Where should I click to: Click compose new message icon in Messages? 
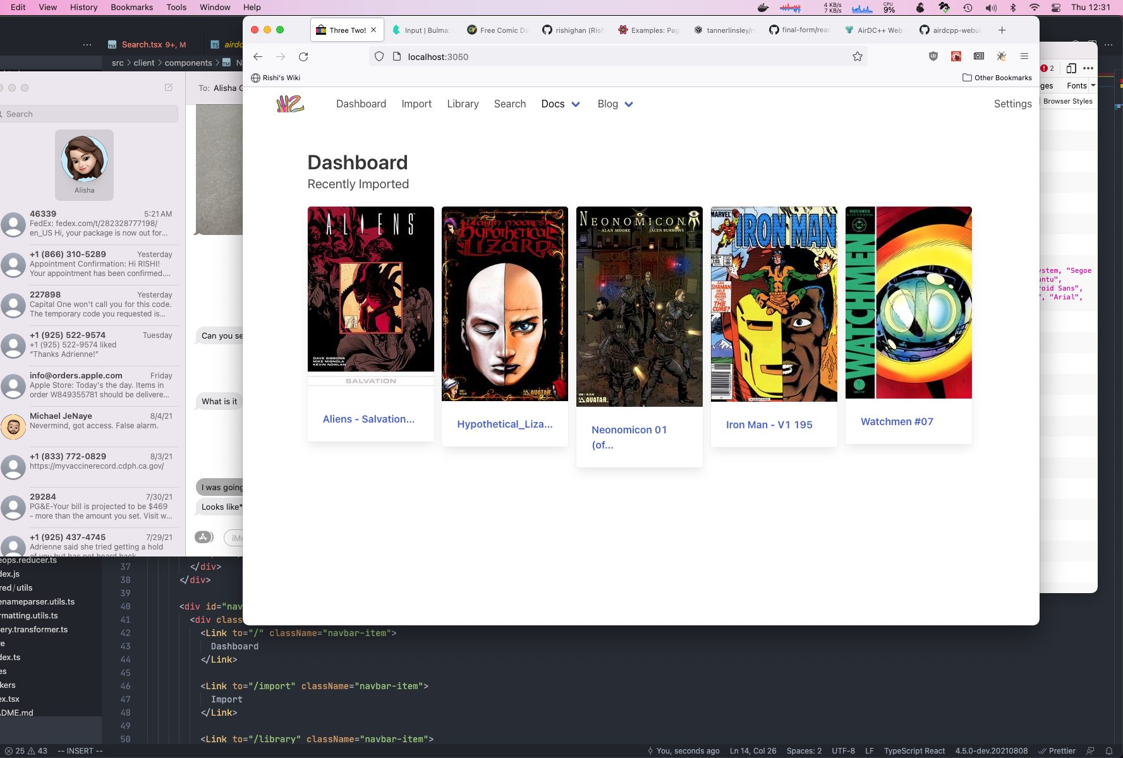[169, 88]
